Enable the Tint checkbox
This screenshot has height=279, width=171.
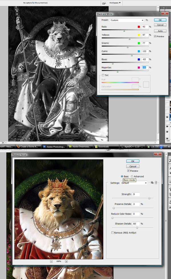pos(103,75)
